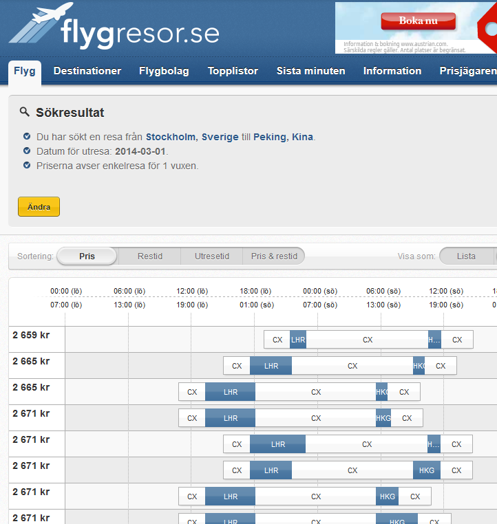This screenshot has height=524, width=497.
Task: Open Topplistor in the navigation bar
Action: pos(233,71)
